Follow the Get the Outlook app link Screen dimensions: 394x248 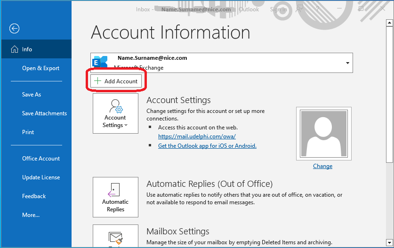tap(207, 146)
